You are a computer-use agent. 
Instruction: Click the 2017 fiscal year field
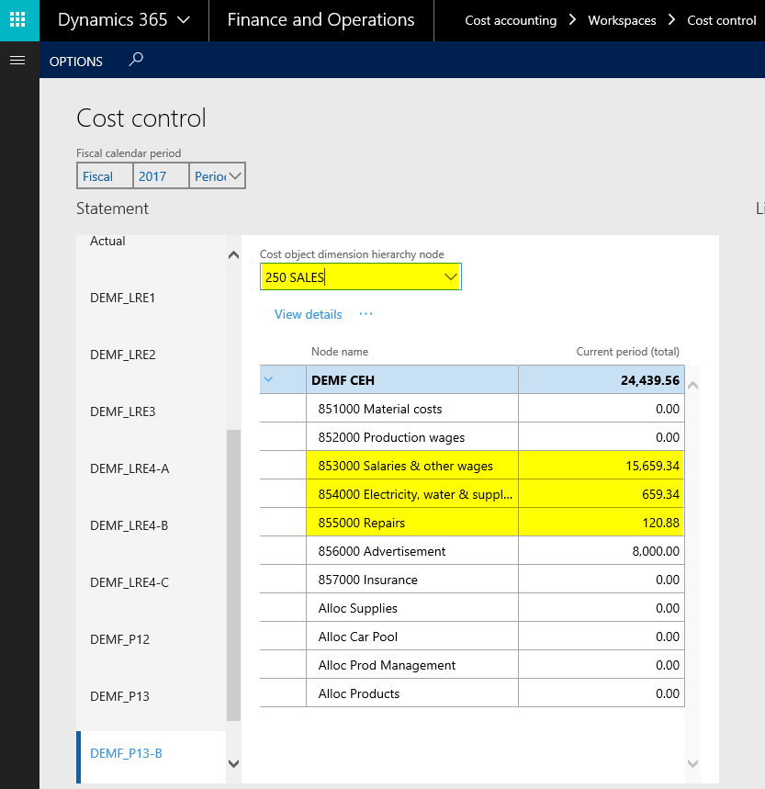pos(160,176)
